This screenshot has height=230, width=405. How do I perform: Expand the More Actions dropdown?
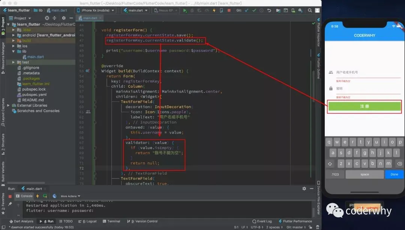[70, 196]
